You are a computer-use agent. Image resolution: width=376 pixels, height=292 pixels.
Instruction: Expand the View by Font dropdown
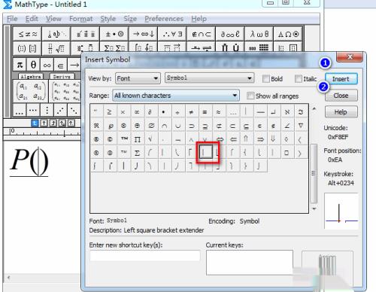tap(138, 78)
